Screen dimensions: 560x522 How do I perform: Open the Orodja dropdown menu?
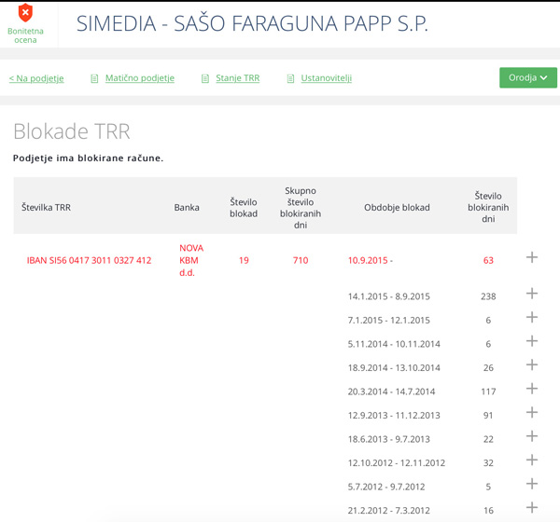(527, 77)
